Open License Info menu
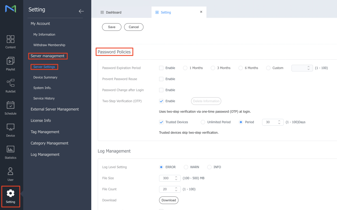 tap(41, 121)
